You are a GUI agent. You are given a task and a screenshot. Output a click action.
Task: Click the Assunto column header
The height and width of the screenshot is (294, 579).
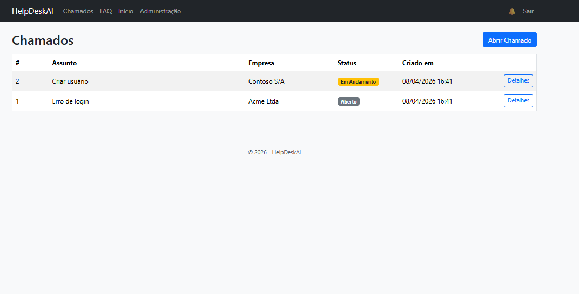146,63
